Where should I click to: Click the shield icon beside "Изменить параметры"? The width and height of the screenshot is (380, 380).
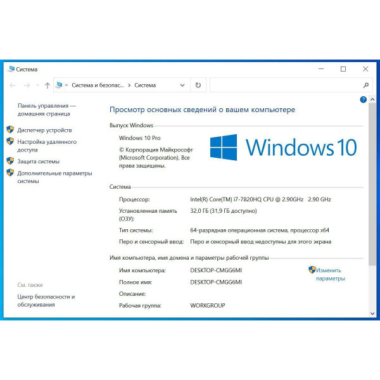(312, 270)
